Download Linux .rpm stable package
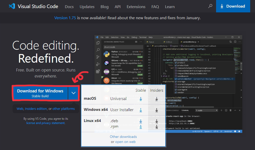The height and width of the screenshot is (150, 255). click(141, 127)
